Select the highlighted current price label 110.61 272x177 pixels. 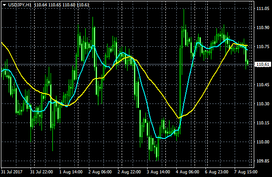coord(262,64)
